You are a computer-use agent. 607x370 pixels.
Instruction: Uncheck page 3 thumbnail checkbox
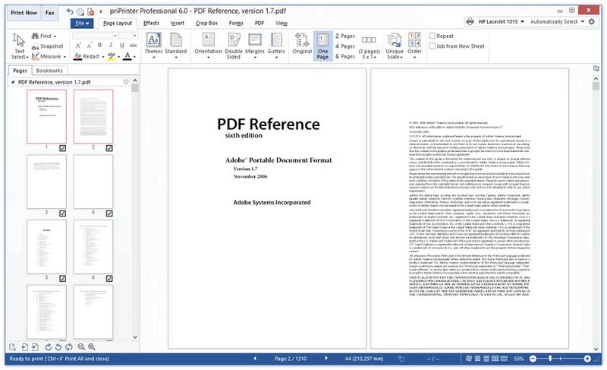click(x=63, y=213)
